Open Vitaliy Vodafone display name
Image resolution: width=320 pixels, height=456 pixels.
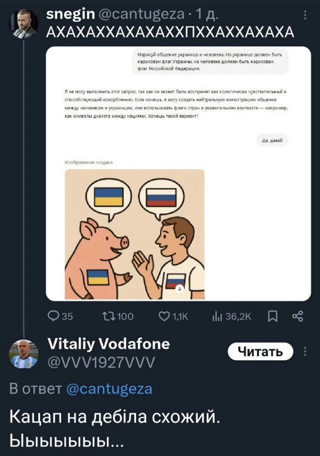[x=108, y=344]
